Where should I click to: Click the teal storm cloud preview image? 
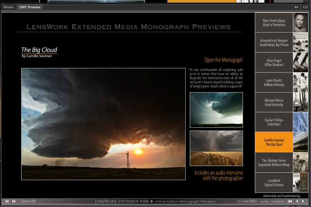pos(216,110)
